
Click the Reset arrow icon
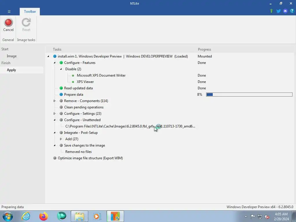(x=26, y=23)
